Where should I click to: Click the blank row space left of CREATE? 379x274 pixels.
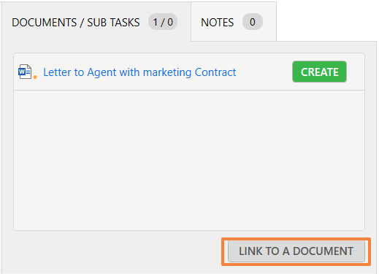coord(264,72)
